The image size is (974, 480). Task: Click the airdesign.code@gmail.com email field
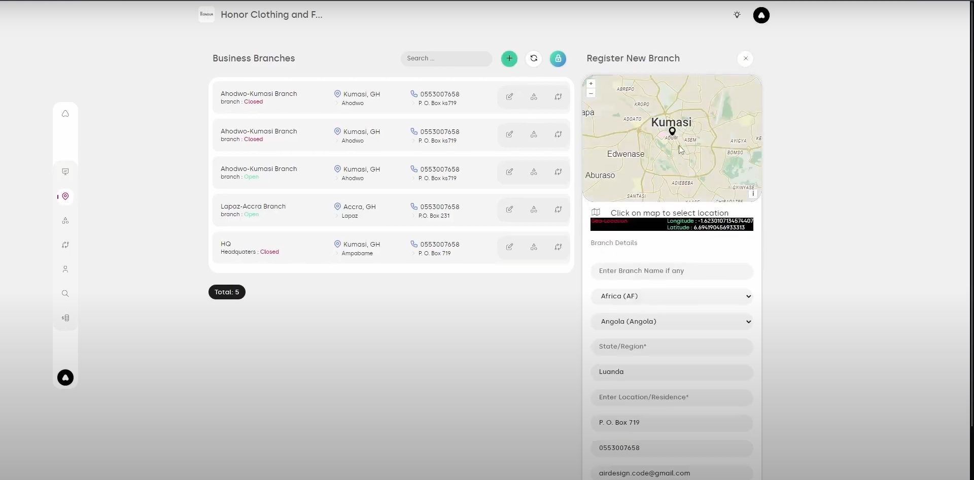point(672,473)
